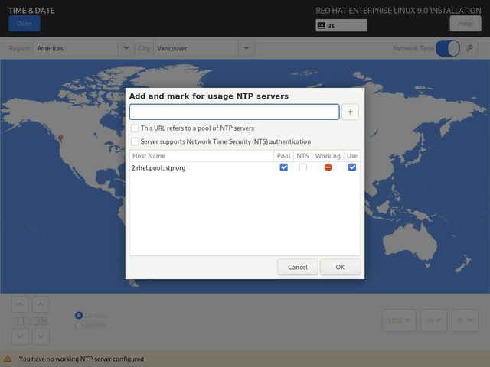
Task: Select the 2.rhel.pool.ntp.org host name row
Action: [x=245, y=167]
